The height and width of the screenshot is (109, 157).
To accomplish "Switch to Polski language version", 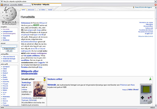I will pyautogui.click(x=4, y=103).
